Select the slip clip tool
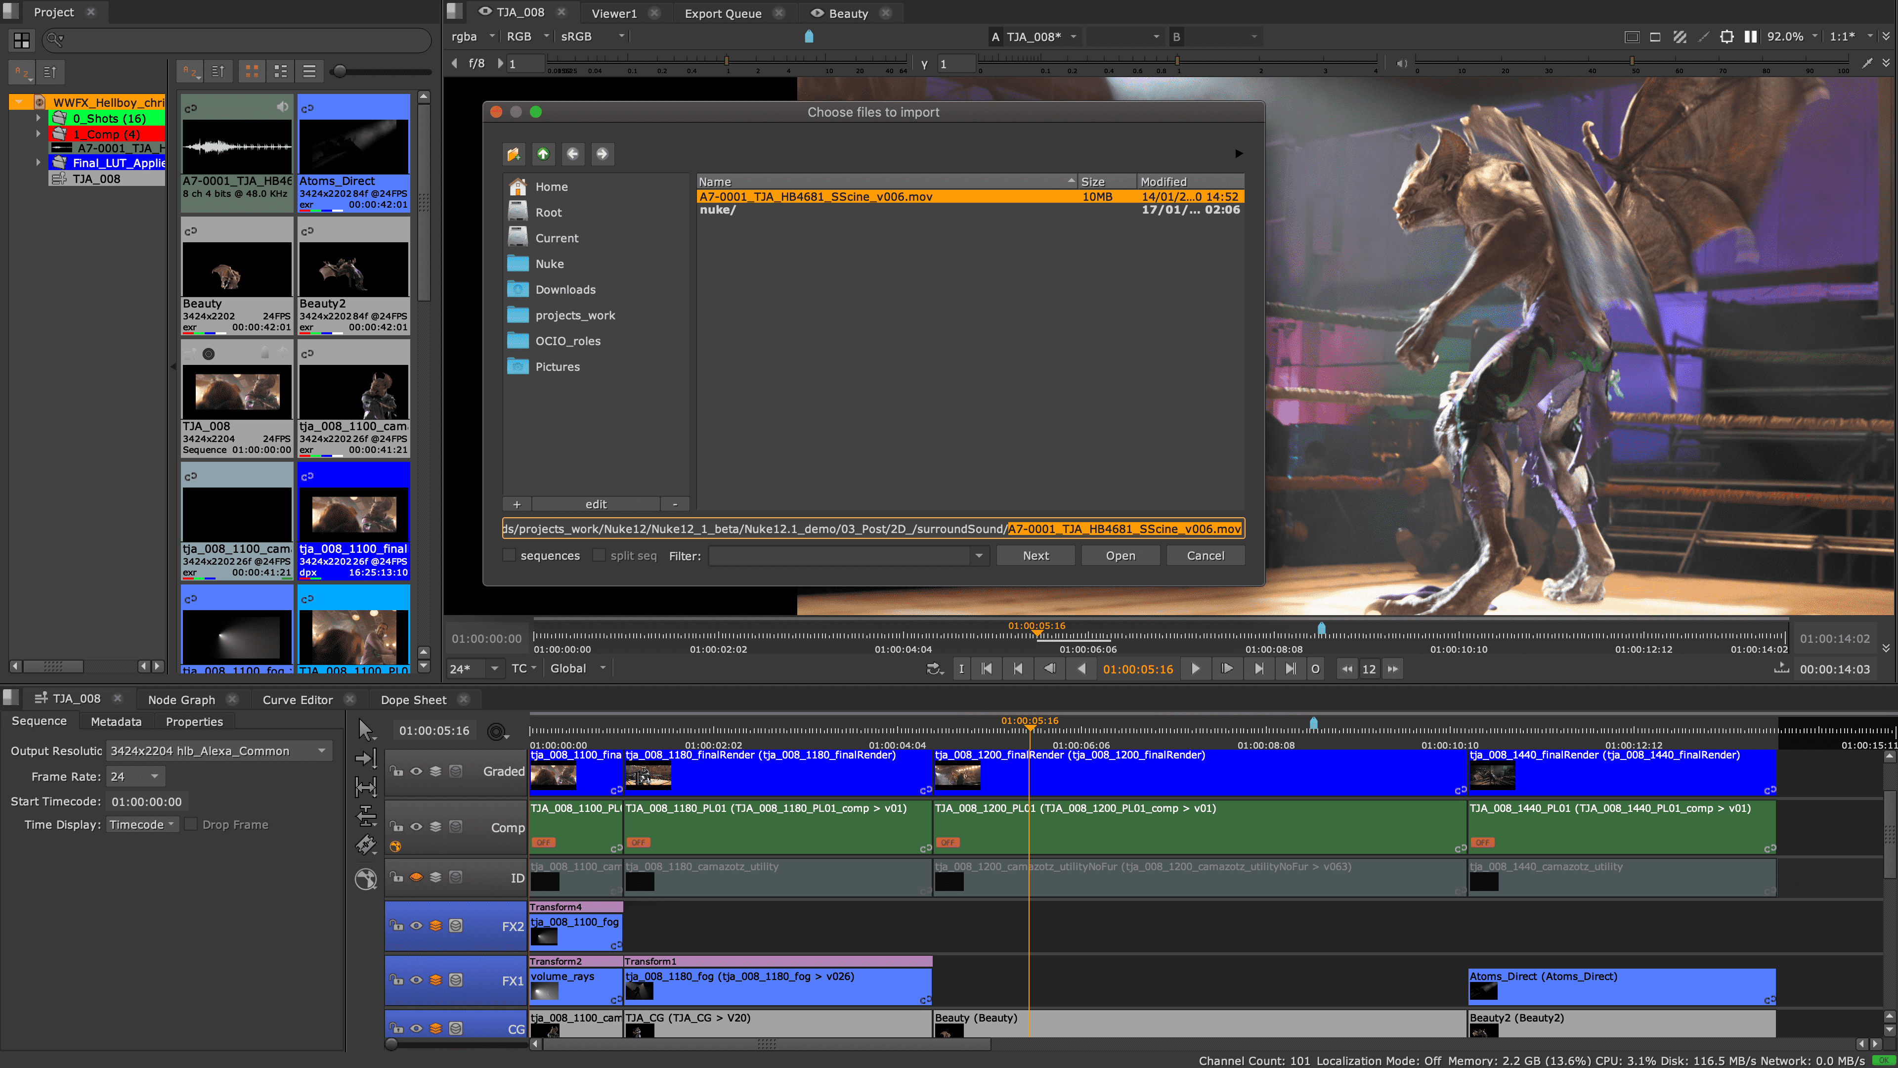This screenshot has width=1898, height=1068. tap(366, 787)
